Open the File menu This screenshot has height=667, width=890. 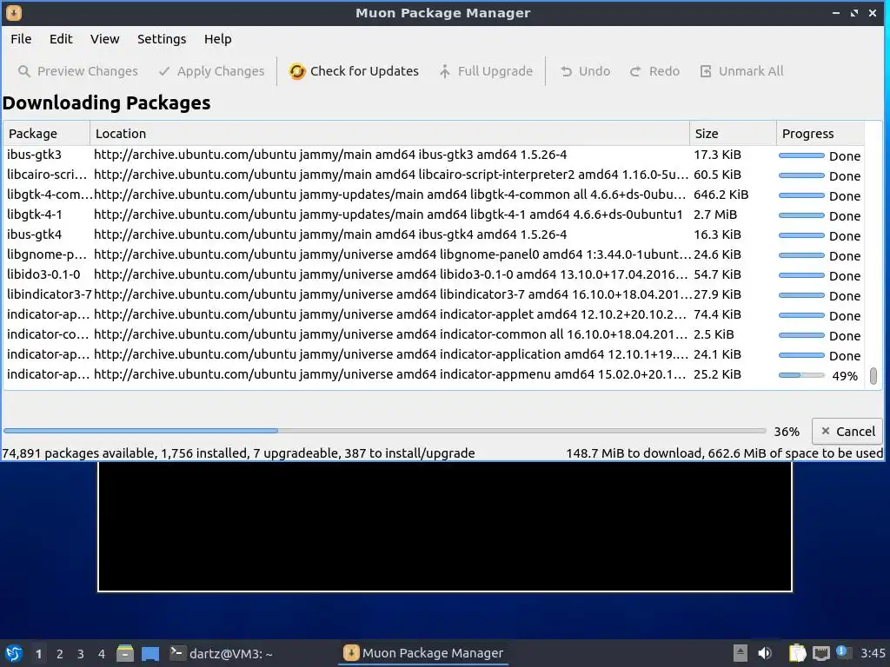coord(21,39)
